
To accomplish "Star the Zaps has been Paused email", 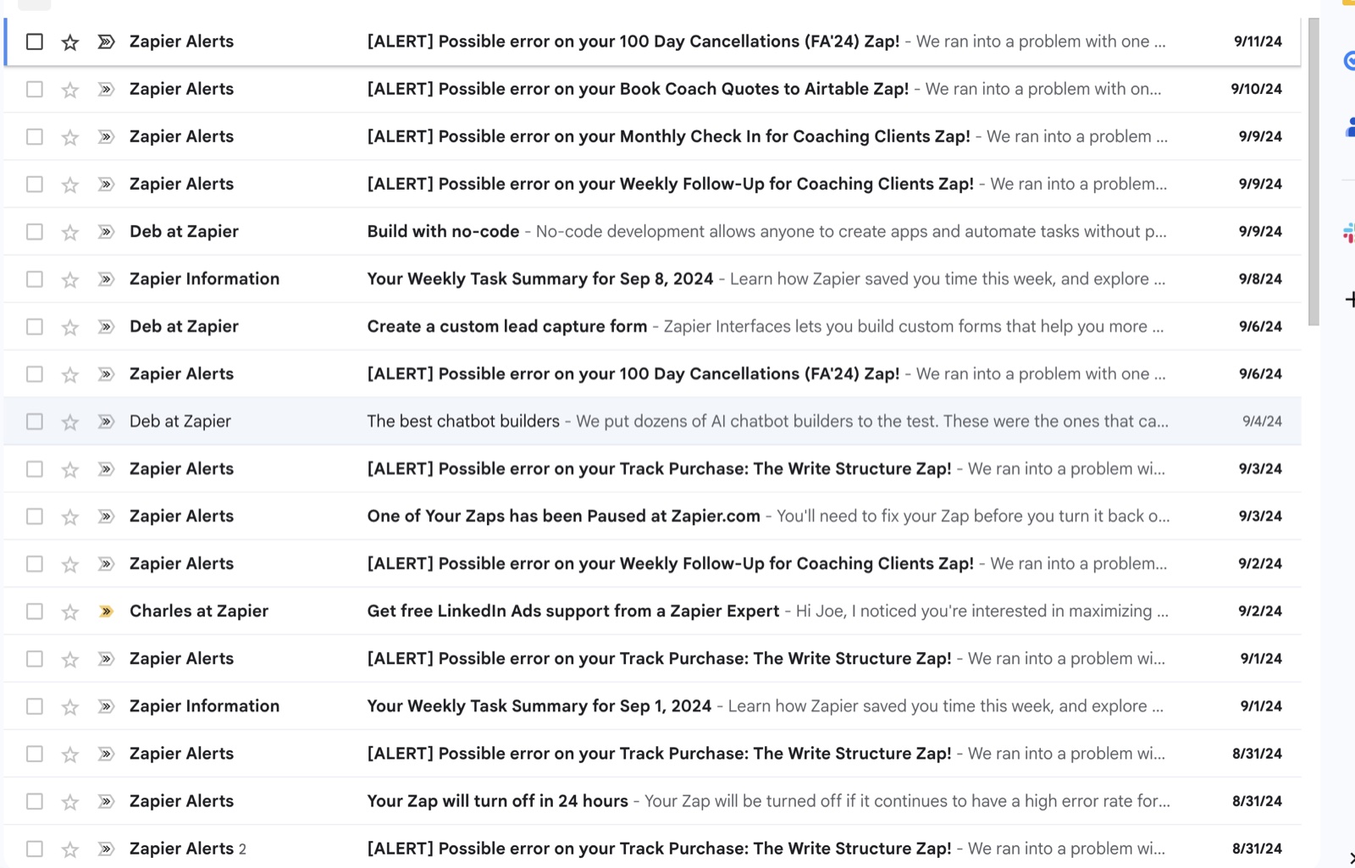I will click(70, 517).
